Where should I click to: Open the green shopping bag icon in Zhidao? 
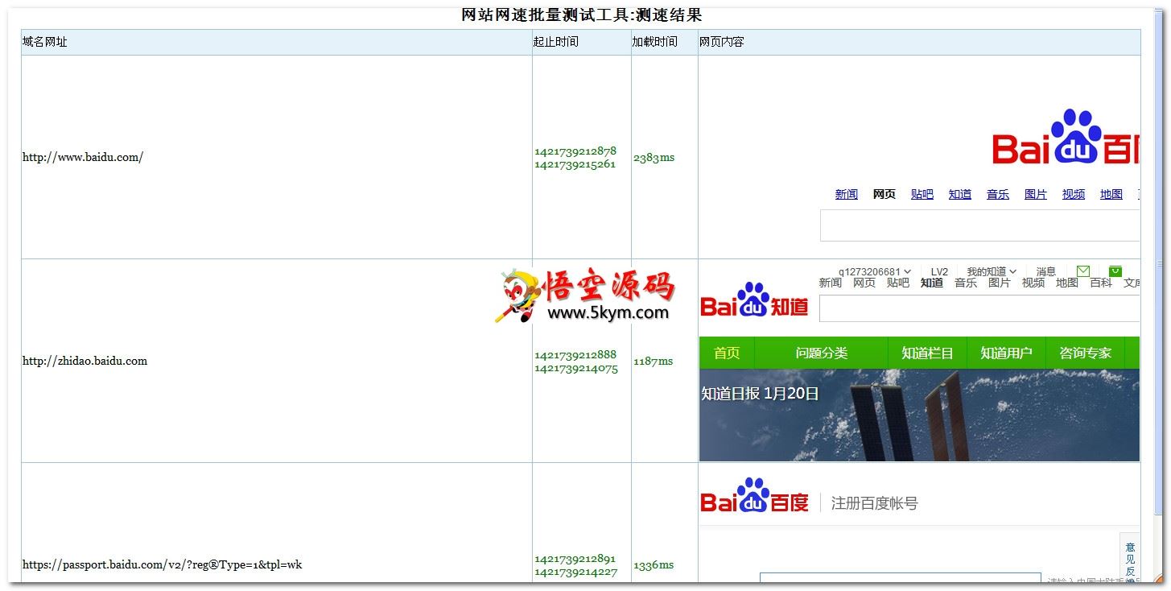click(1115, 271)
